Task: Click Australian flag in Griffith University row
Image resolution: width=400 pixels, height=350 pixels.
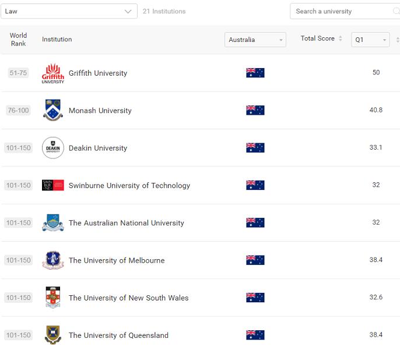Action: pos(255,73)
